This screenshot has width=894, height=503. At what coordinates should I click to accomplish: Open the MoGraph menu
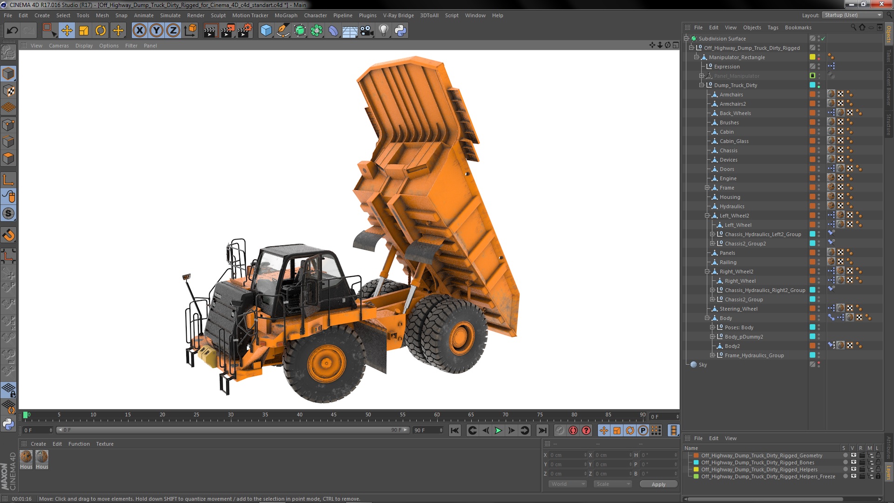point(286,15)
